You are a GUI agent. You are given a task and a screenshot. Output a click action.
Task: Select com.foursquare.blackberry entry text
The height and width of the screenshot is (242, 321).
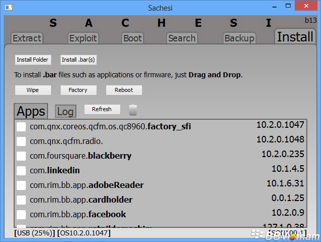point(81,156)
